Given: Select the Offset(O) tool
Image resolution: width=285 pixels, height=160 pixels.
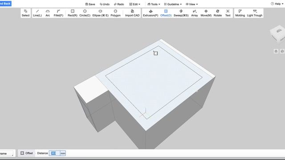Looking at the screenshot, I should (166, 13).
